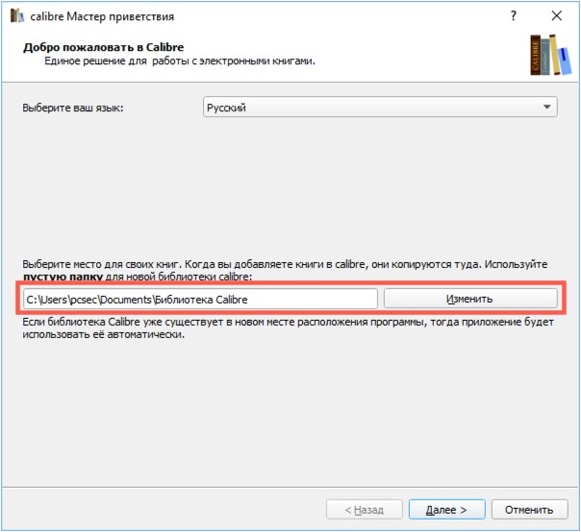
Task: Proceed with the Далее button
Action: click(x=447, y=509)
